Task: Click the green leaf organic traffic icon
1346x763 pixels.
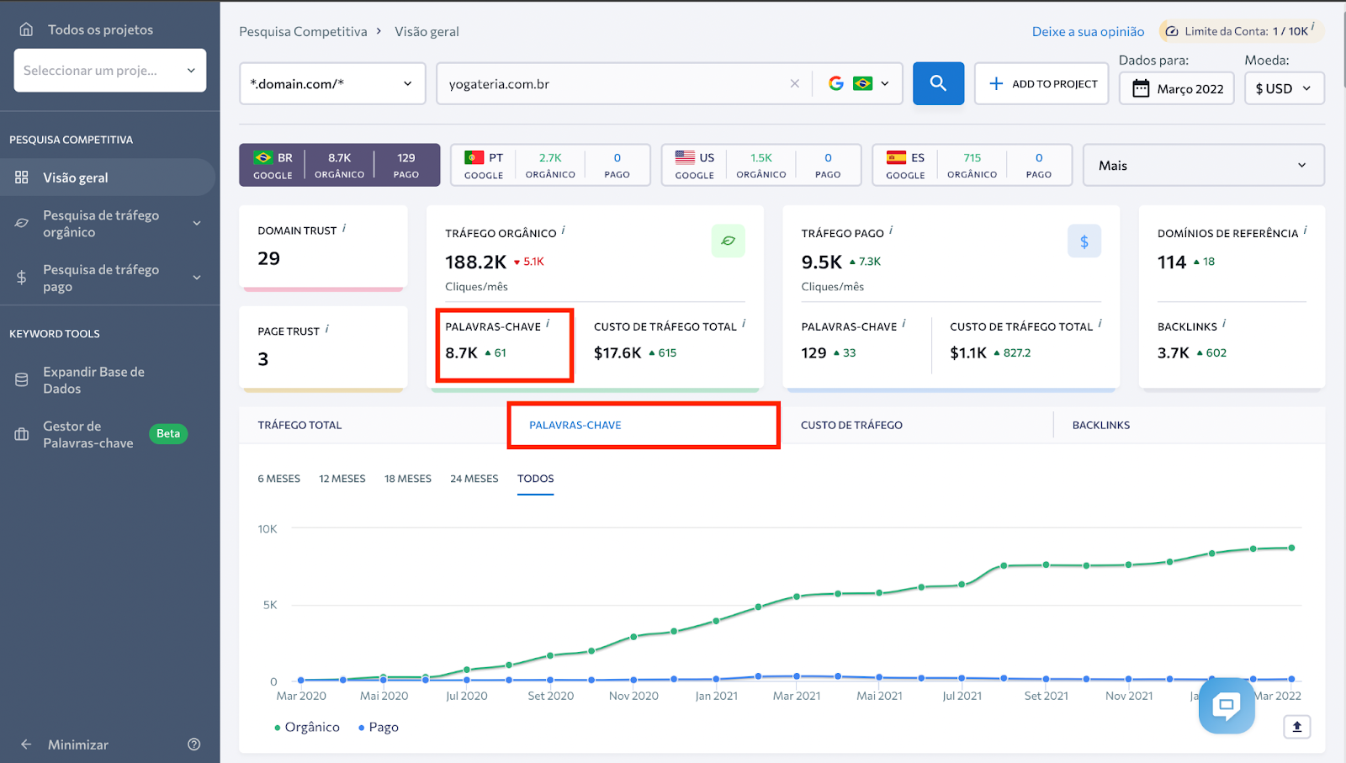Action: coord(728,241)
